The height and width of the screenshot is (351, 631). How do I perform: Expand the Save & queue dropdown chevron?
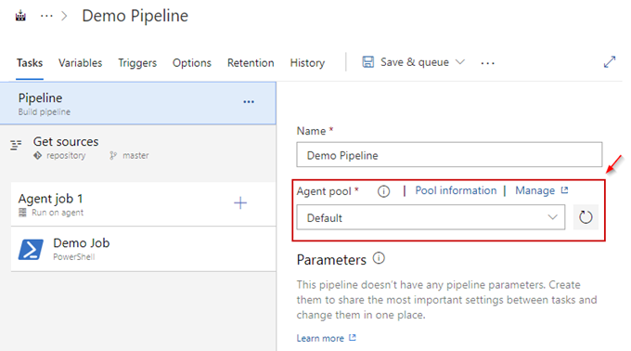tap(460, 62)
